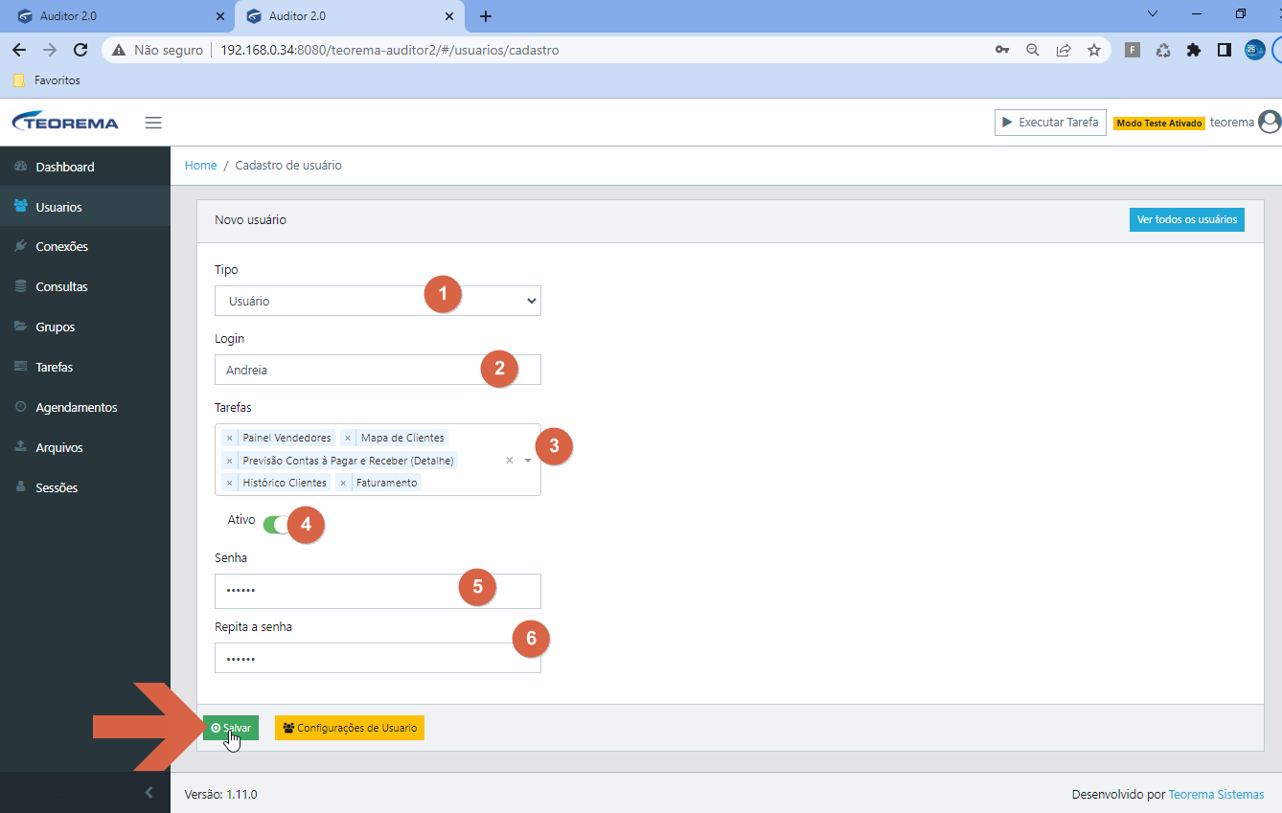Focus the Senha password field

378,591
